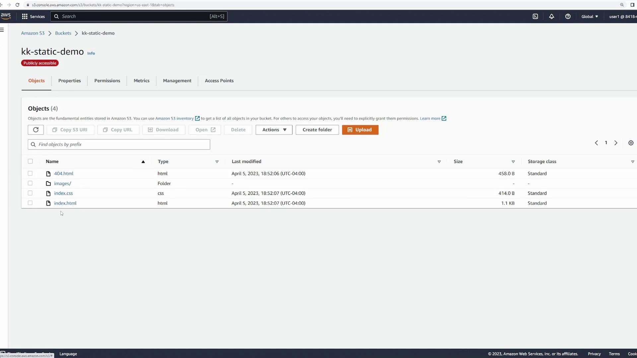This screenshot has width=637, height=358.
Task: Select the 404.html checkbox
Action: [x=30, y=173]
